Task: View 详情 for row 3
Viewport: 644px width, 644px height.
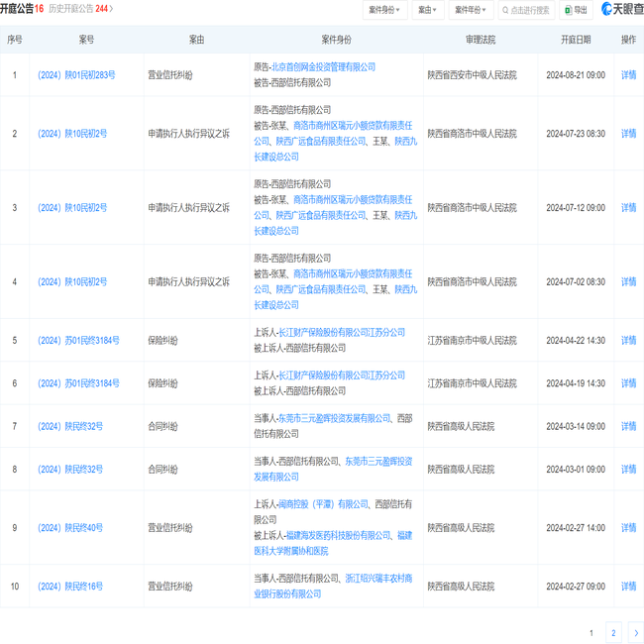Action: pyautogui.click(x=628, y=208)
